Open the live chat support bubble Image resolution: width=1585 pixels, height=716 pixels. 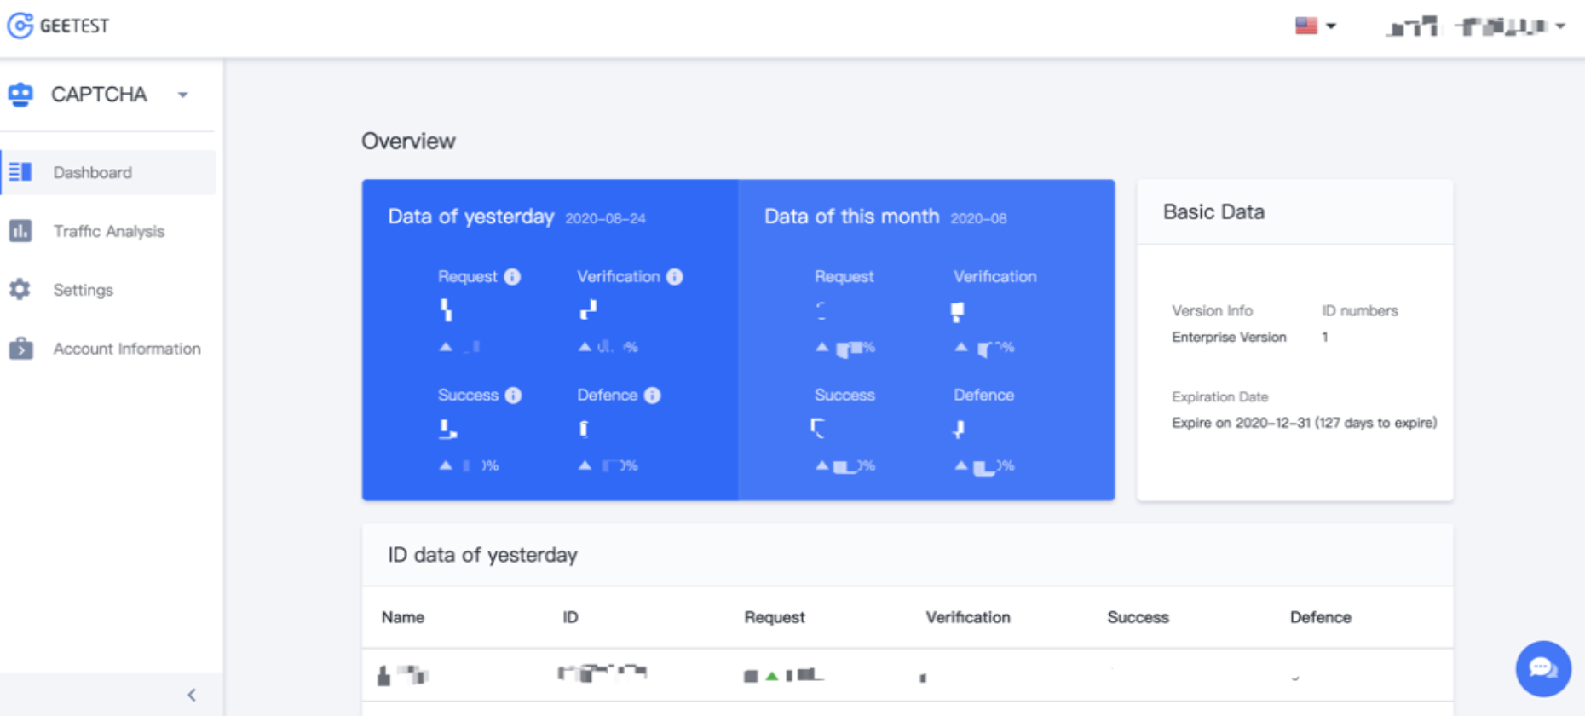click(x=1542, y=668)
